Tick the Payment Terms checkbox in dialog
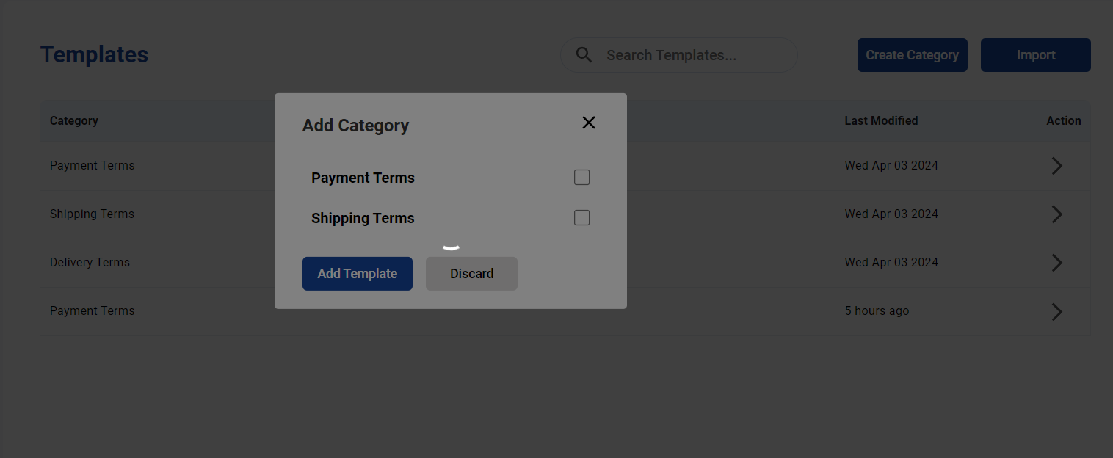 pyautogui.click(x=581, y=178)
